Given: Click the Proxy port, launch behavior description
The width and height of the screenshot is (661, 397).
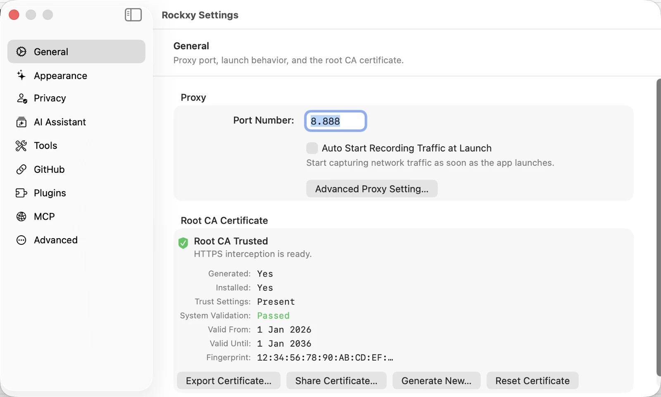Looking at the screenshot, I should point(288,60).
